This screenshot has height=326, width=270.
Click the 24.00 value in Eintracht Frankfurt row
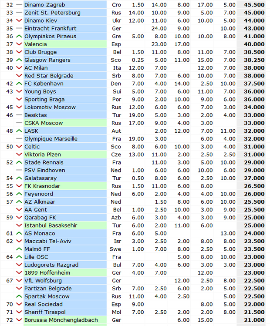tap(159, 28)
